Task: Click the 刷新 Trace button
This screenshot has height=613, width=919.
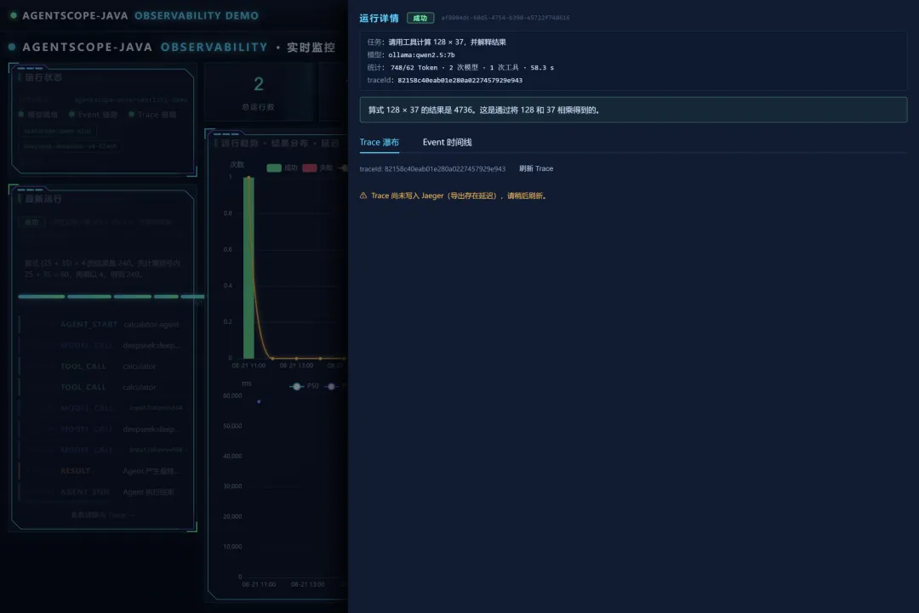Action: 536,168
